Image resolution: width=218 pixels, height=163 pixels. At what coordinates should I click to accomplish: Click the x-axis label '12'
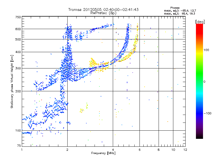[185, 150]
